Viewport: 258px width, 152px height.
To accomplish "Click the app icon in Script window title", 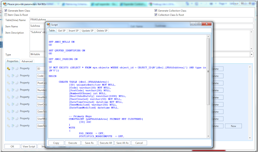I will pyautogui.click(x=48, y=25).
